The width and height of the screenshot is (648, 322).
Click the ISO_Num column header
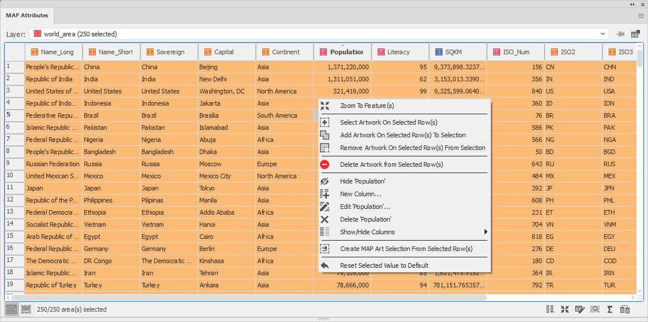[x=516, y=52]
